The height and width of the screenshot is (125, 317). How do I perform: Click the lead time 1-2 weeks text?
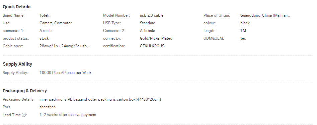[68, 115]
